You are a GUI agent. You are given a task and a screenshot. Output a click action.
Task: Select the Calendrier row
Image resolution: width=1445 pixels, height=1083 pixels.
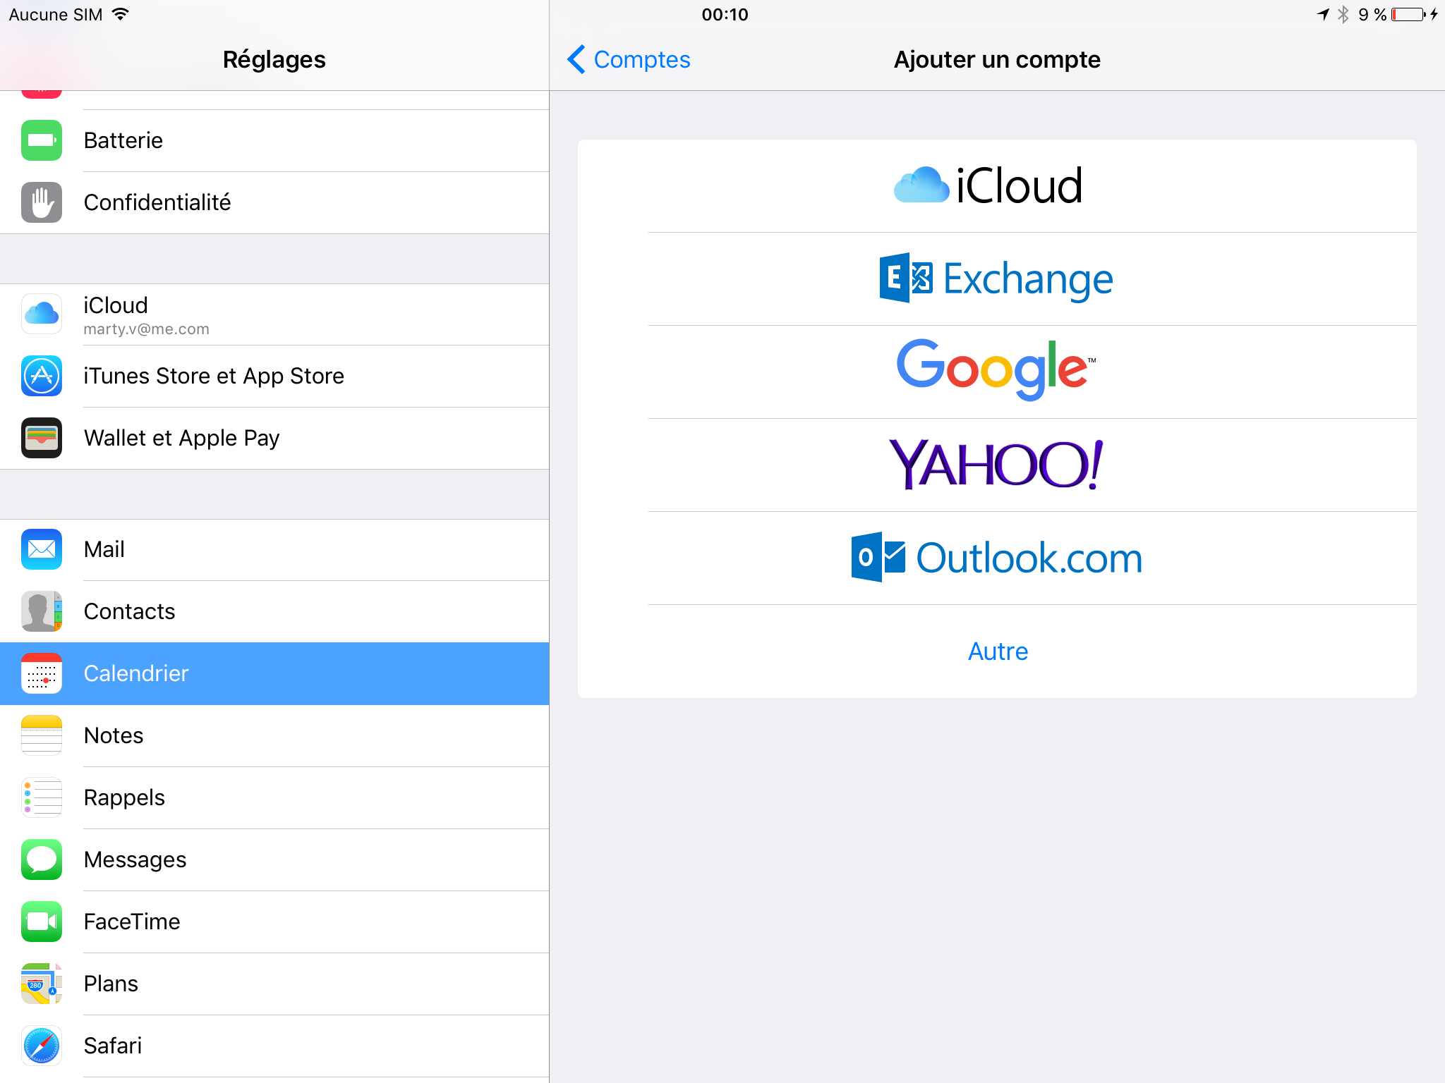tap(274, 673)
